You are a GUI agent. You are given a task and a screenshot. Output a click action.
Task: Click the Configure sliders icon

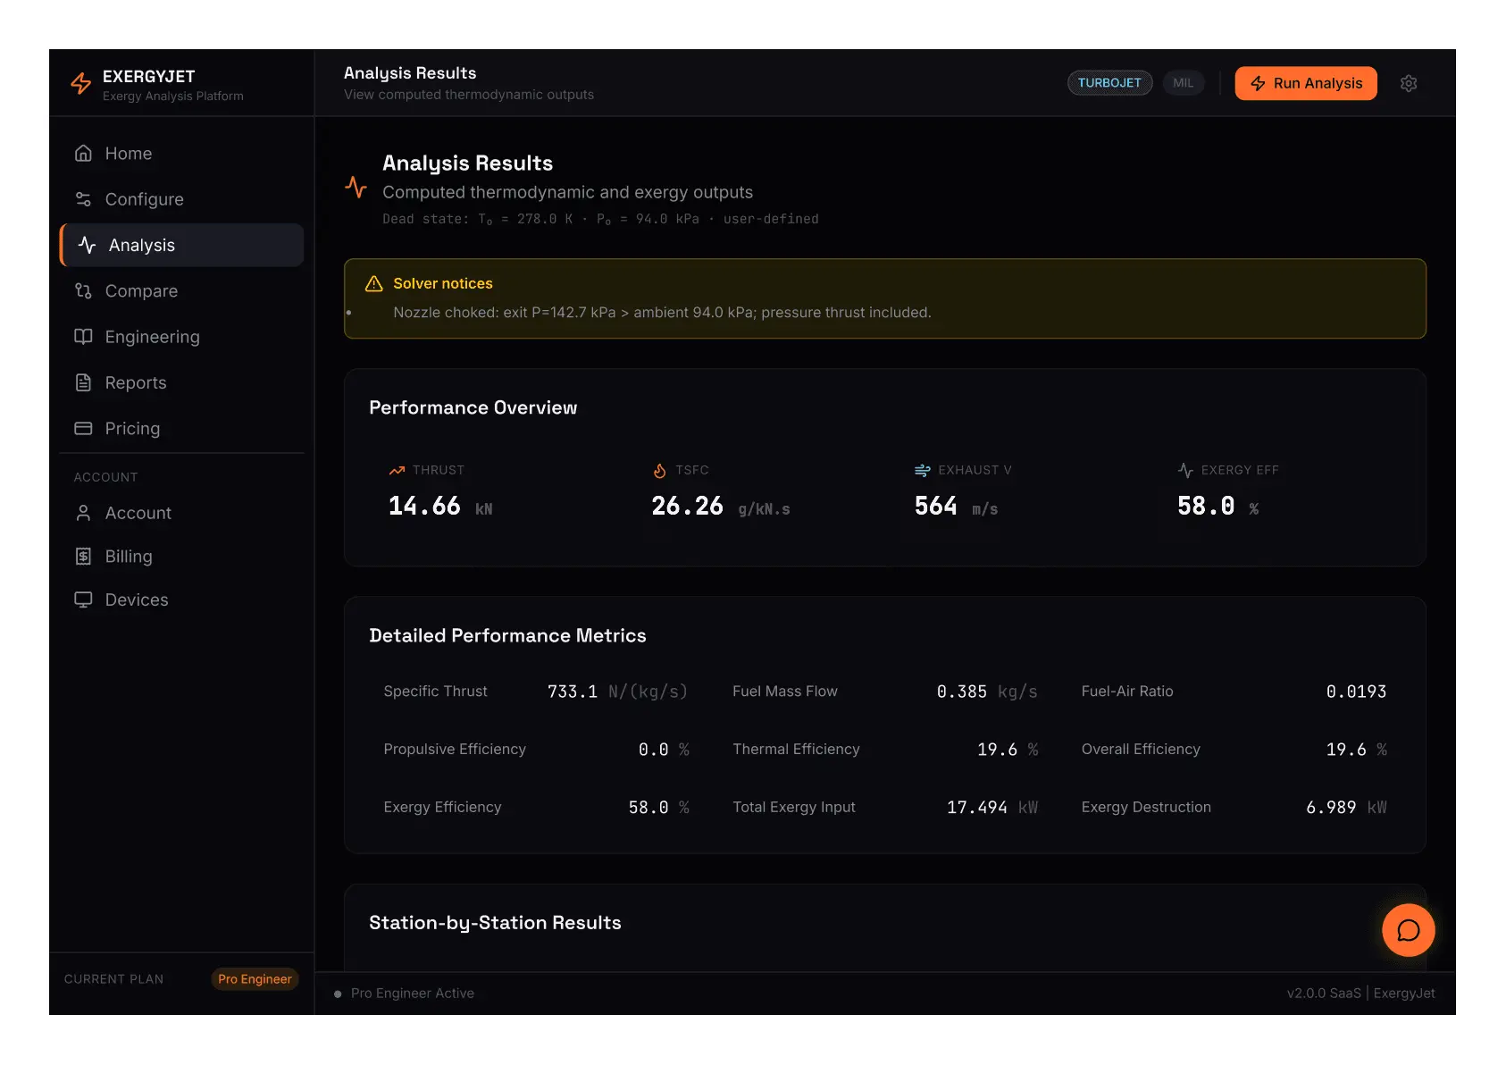[83, 198]
